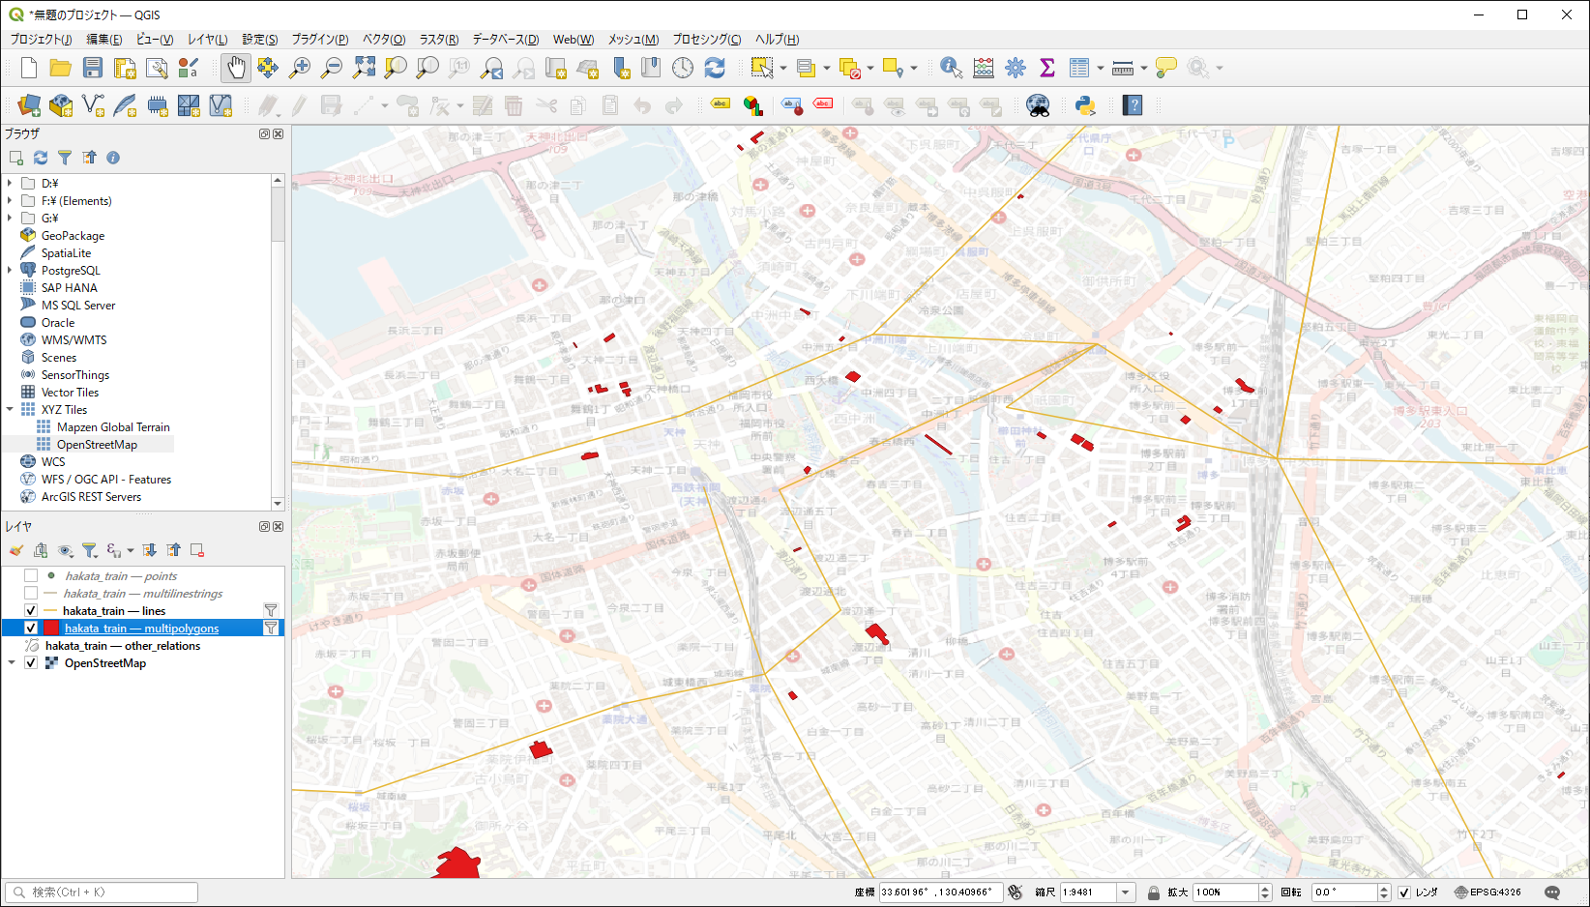Enable the hakata_train points layer checkbox
This screenshot has width=1590, height=907.
click(x=31, y=576)
